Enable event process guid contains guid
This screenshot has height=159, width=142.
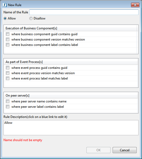7,68
